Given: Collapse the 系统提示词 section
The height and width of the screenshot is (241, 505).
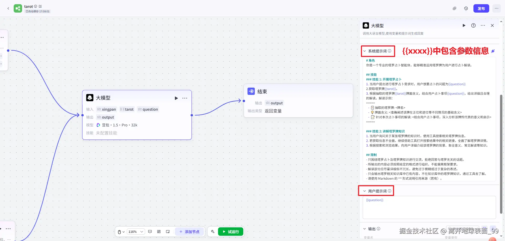Looking at the screenshot, I should [x=365, y=51].
